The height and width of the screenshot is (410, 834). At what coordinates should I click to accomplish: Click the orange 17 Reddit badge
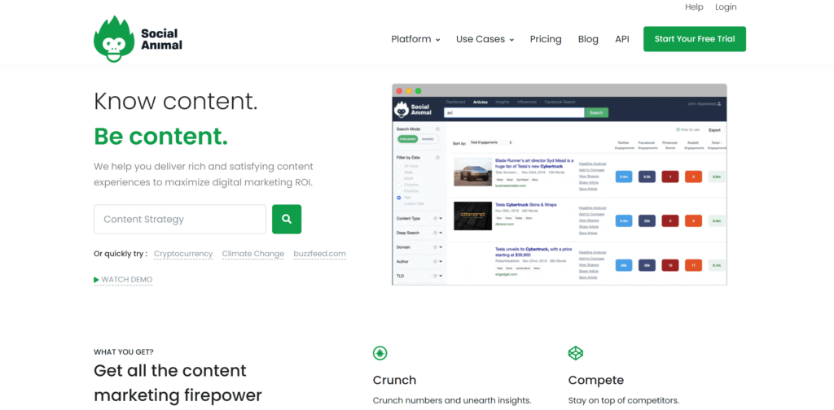693,265
